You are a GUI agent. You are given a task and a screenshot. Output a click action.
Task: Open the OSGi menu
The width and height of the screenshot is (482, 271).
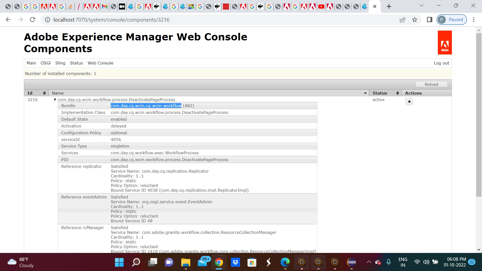[x=45, y=63]
